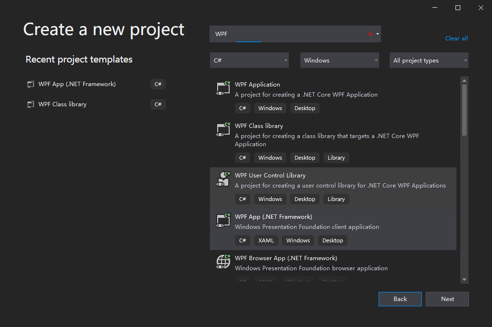The height and width of the screenshot is (327, 492).
Task: Select WPF Browser App (.NET Framework) entry
Action: (x=286, y=258)
